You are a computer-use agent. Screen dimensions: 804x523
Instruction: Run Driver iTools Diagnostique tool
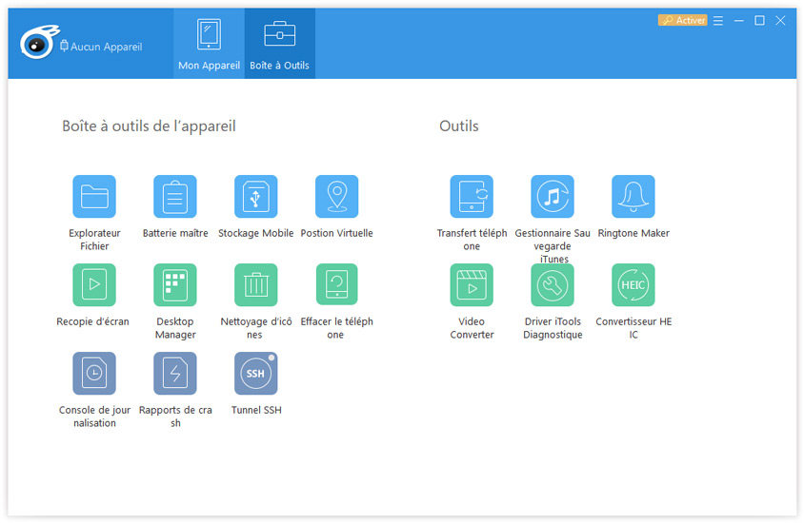pyautogui.click(x=553, y=285)
